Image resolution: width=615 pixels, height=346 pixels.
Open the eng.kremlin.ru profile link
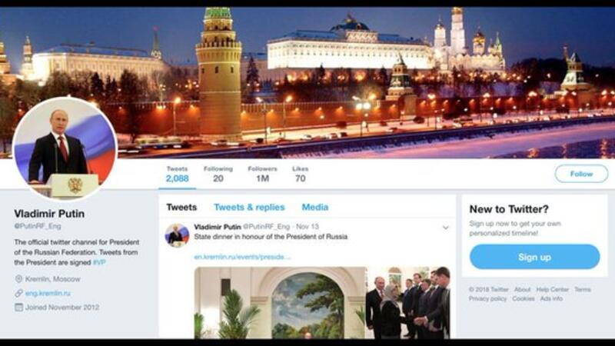pos(48,293)
